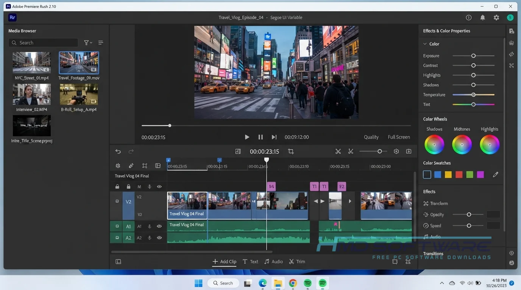Open the media filter dropdown
The width and height of the screenshot is (521, 290).
[88, 43]
